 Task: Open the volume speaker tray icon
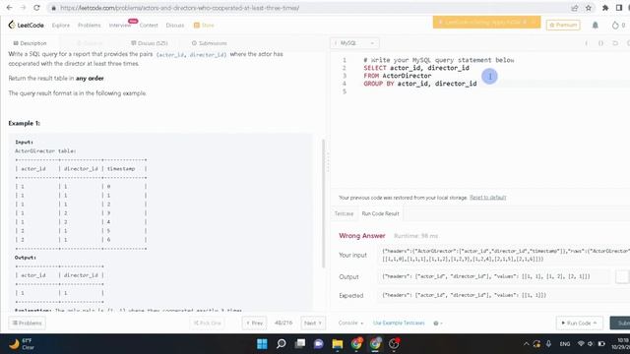(x=591, y=344)
